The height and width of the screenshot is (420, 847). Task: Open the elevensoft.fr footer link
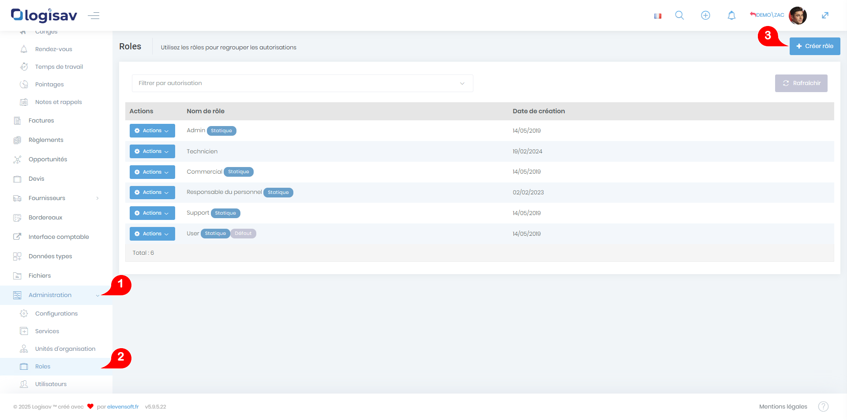[123, 406]
